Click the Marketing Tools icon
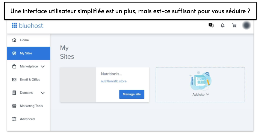 click(x=14, y=106)
